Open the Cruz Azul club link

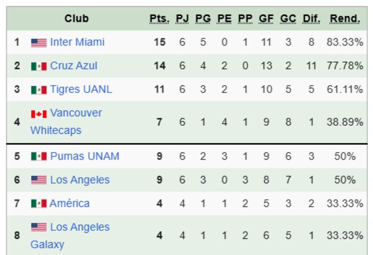(x=74, y=66)
